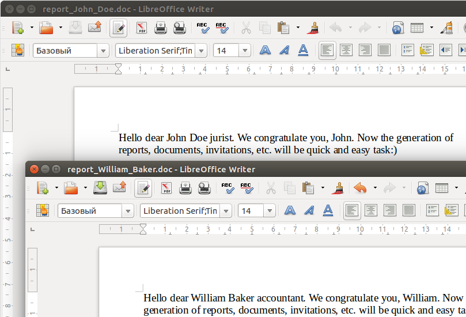
Task: Click Hyperlink globe in William_Baker window
Action: click(423, 188)
